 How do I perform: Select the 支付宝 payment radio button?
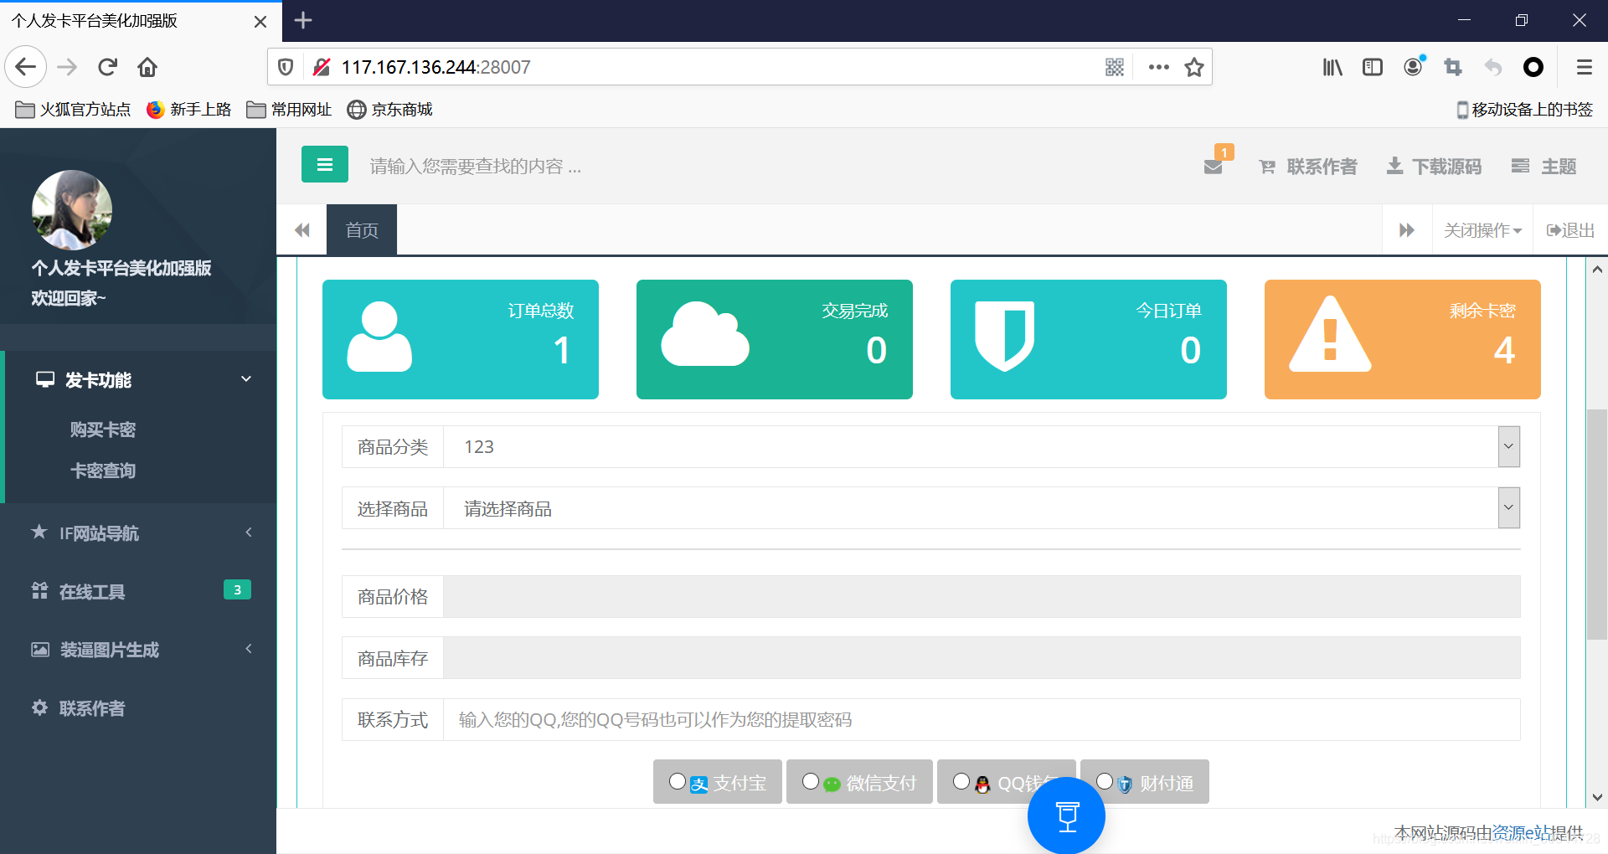pos(678,781)
